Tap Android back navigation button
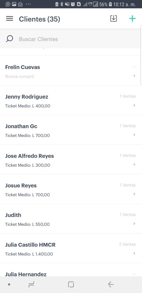This screenshot has height=293, width=142. tap(111, 284)
